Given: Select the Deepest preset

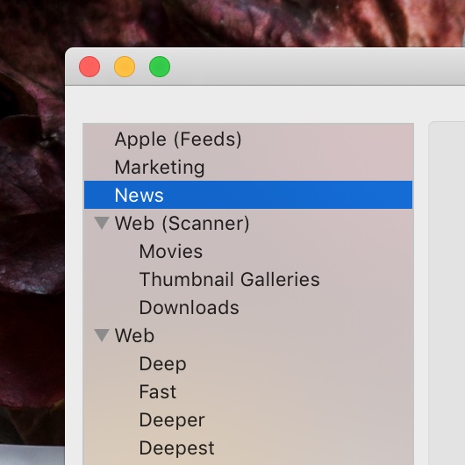Looking at the screenshot, I should click(176, 448).
